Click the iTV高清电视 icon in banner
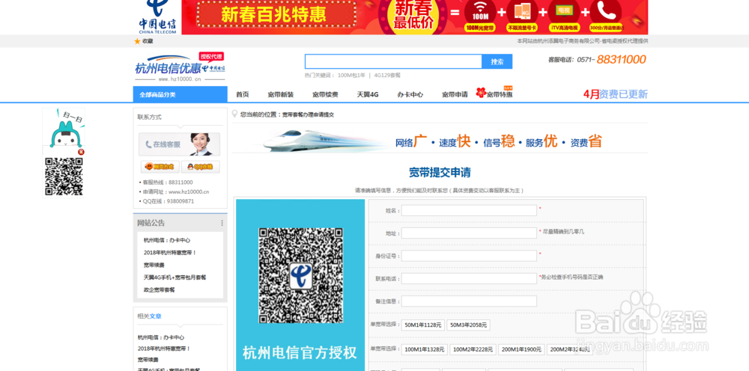Screen dimensions: 749x371 click(564, 16)
